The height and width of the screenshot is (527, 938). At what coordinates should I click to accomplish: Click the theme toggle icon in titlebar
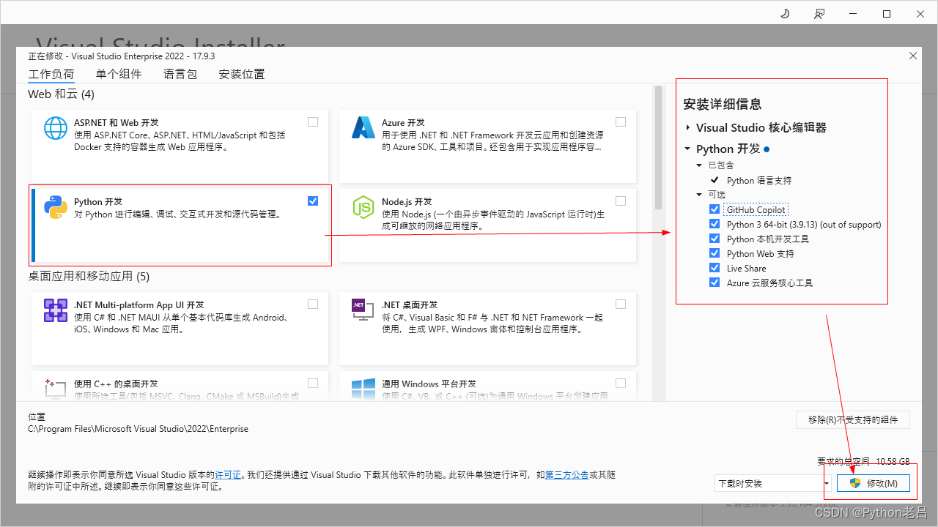[784, 13]
